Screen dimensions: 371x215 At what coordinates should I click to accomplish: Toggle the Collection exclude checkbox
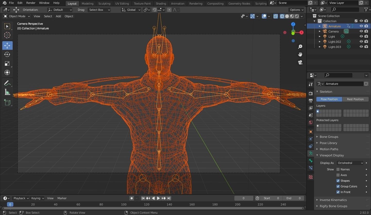click(x=356, y=21)
